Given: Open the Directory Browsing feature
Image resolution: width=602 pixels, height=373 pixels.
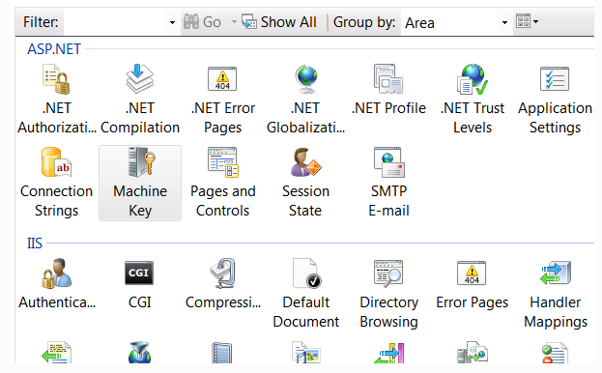Looking at the screenshot, I should (x=388, y=294).
